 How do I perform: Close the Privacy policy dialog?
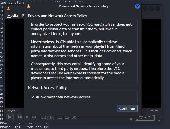[138, 6]
